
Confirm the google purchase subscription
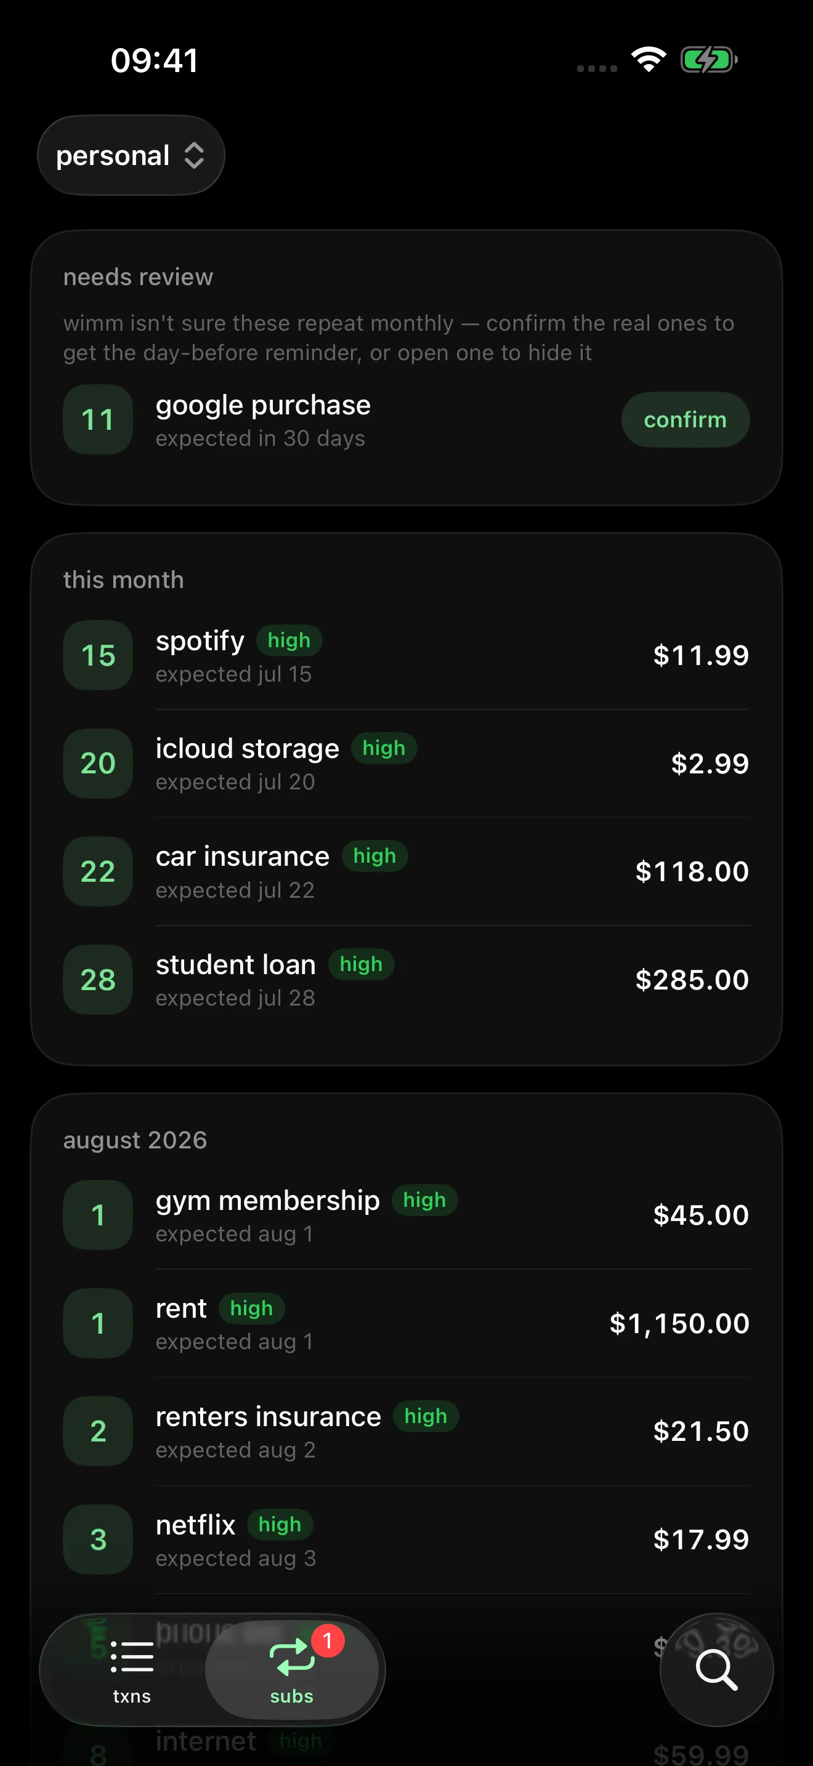point(686,419)
